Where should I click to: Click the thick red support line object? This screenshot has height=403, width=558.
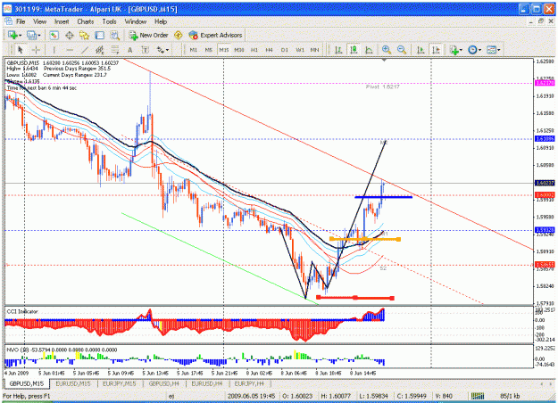pos(355,298)
